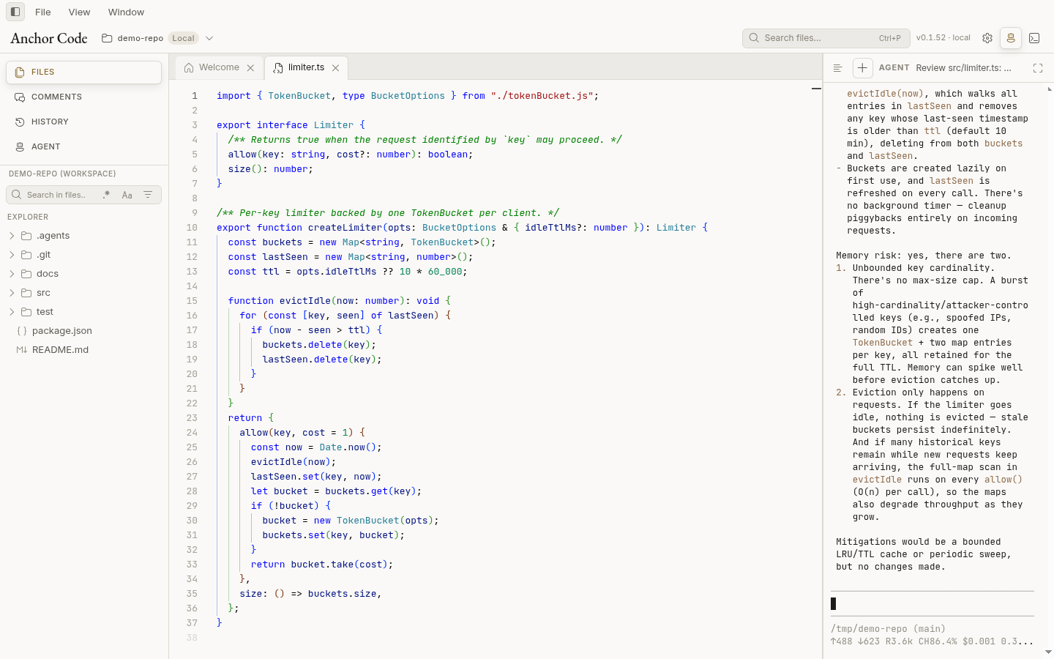This screenshot has width=1054, height=659.
Task: Open the Comments sidebar view
Action: tap(83, 97)
